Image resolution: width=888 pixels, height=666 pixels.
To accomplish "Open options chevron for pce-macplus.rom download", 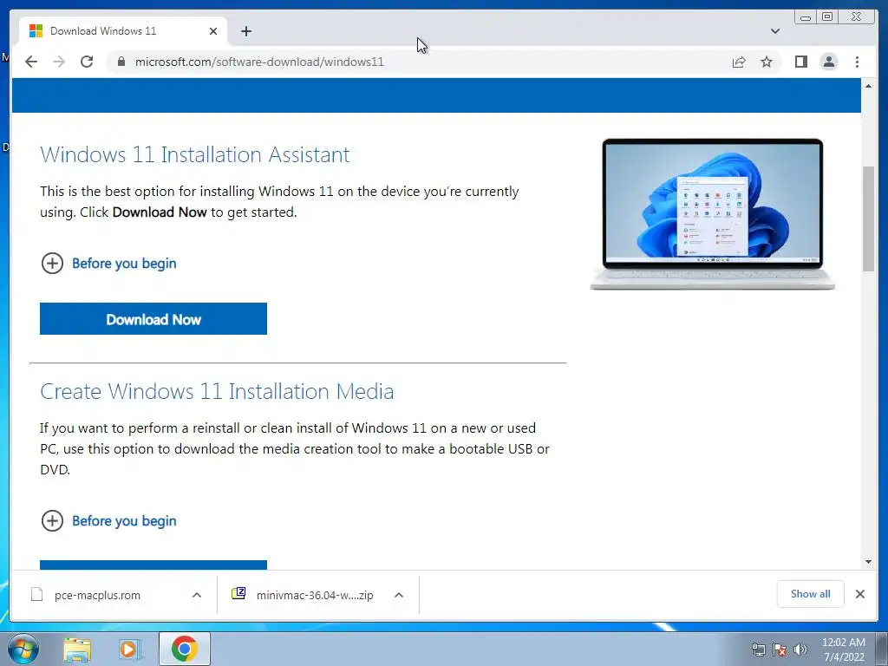I will tap(197, 595).
